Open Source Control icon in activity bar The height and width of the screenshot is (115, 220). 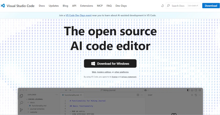pos(21,110)
